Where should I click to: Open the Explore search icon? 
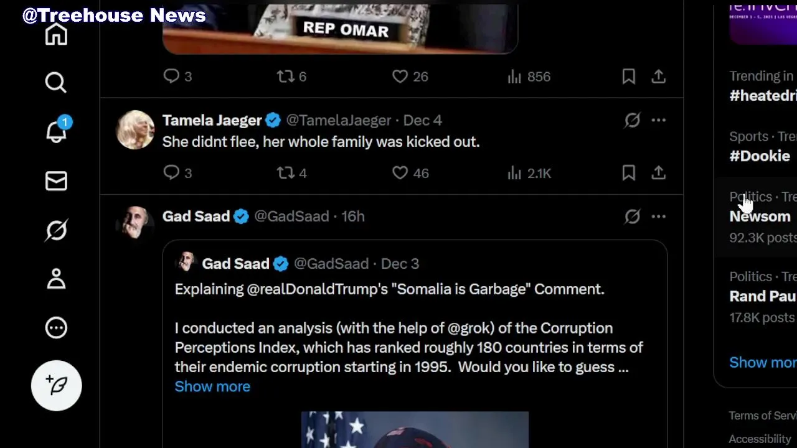(56, 83)
